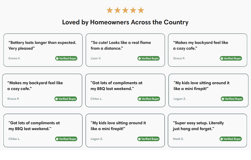Viewport: 251px width, 160px height.
Task: Select Liam V.'s Verified Buyer badge
Action: [x=149, y=59]
